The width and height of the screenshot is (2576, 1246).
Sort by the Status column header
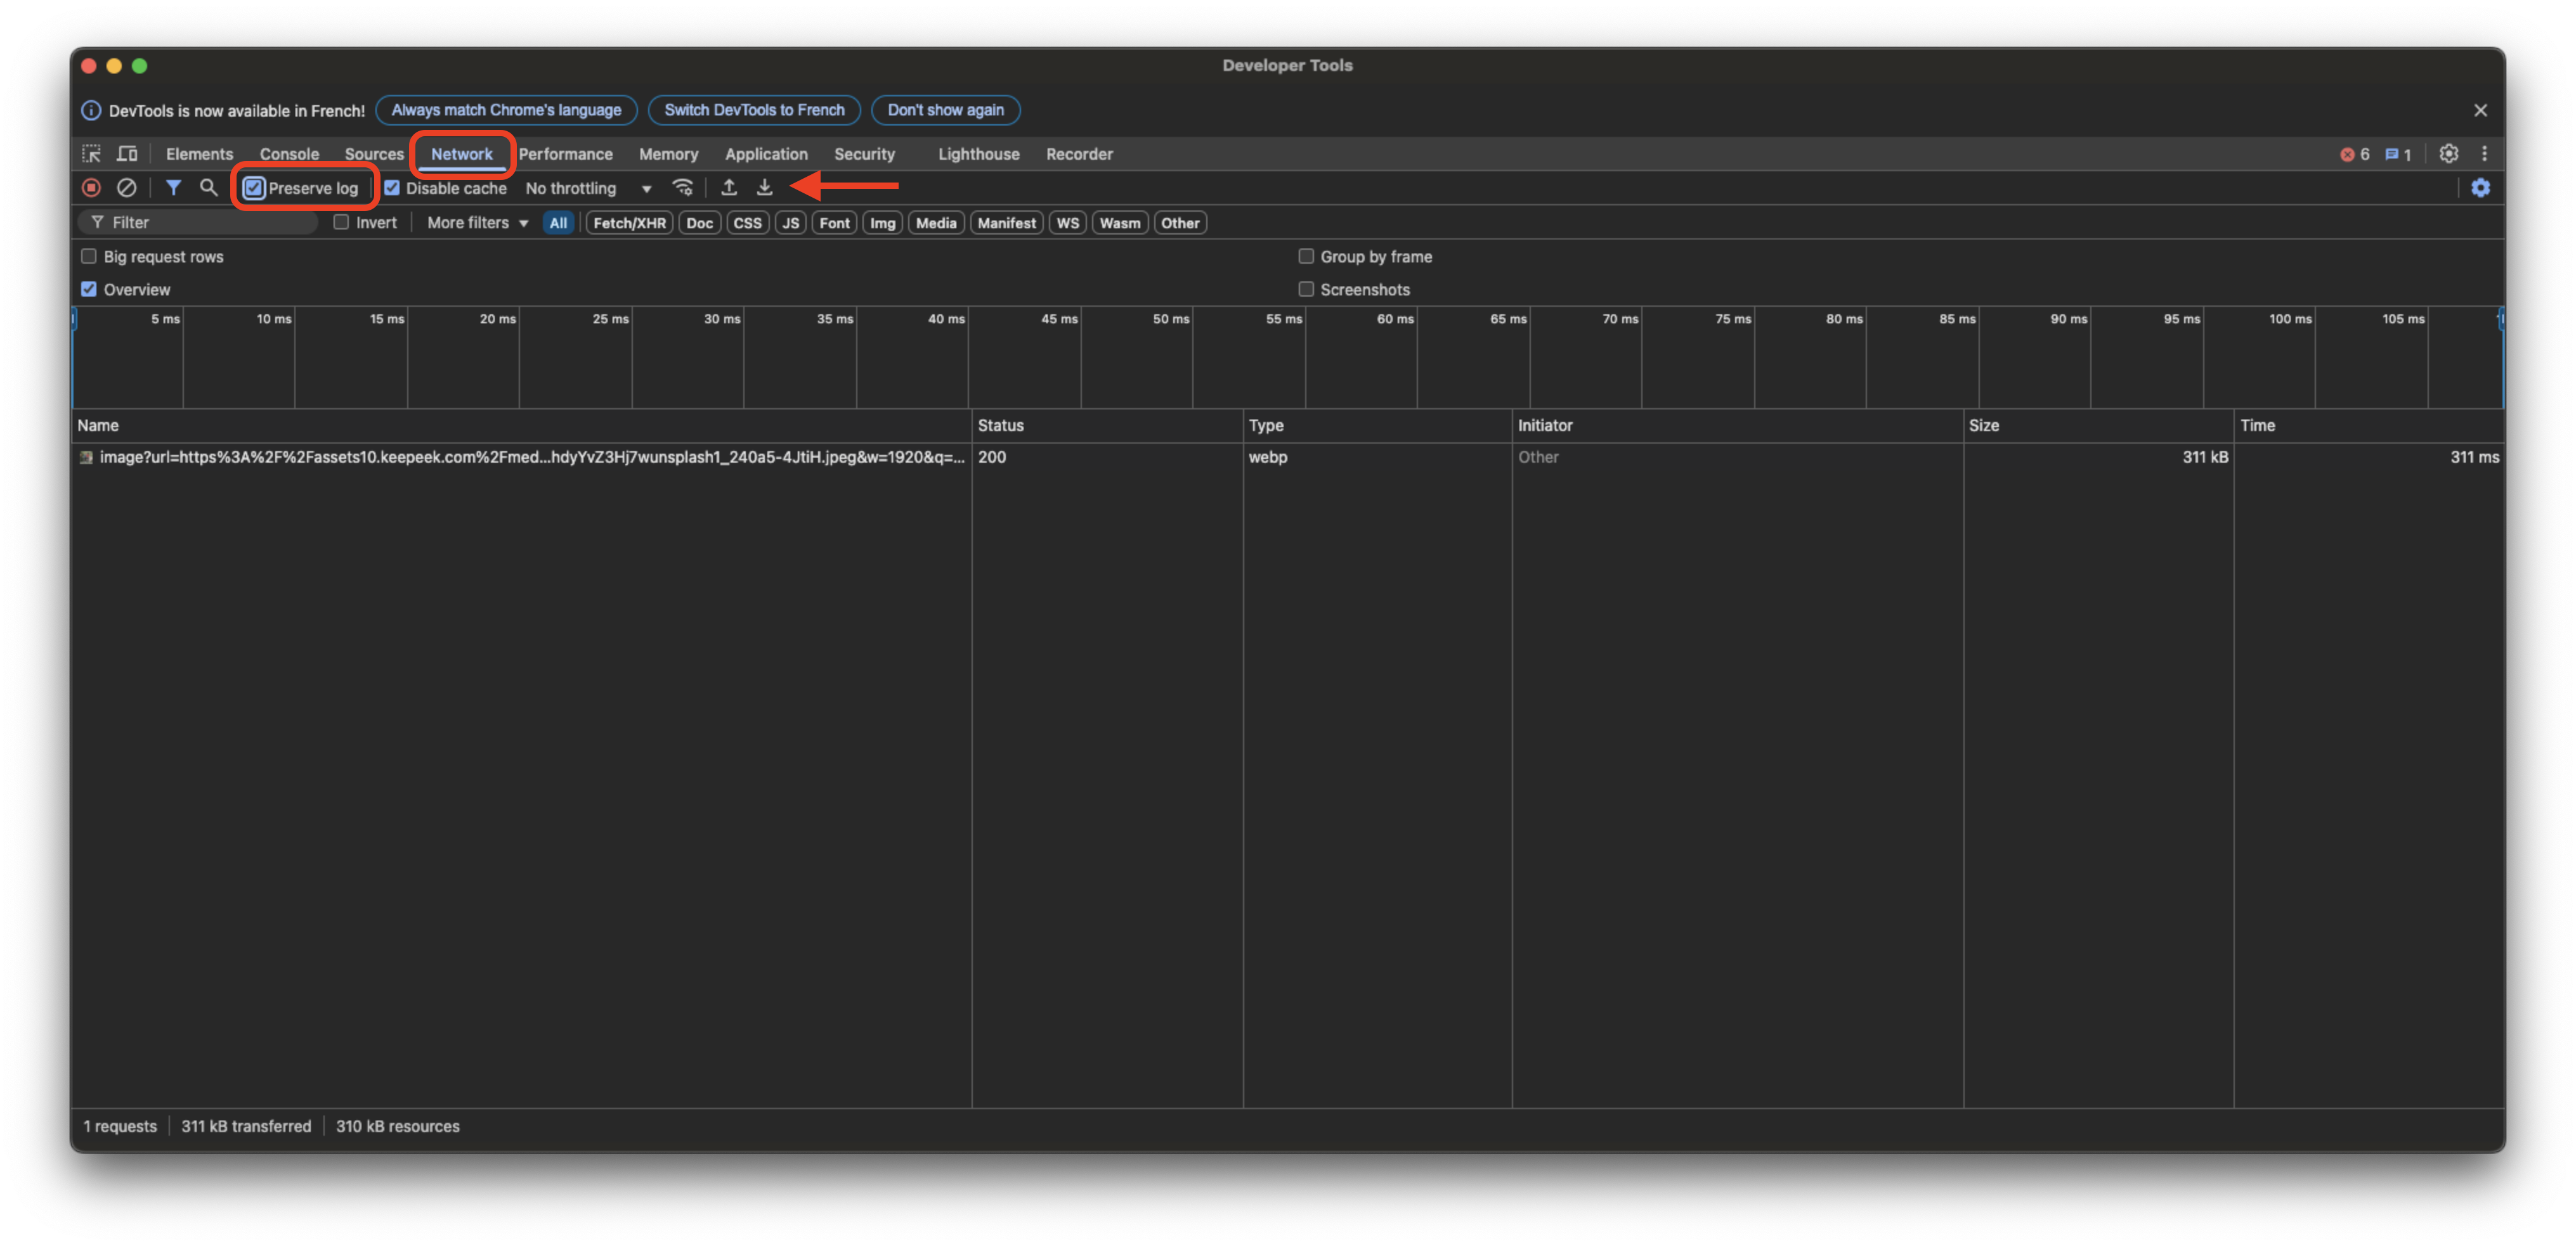[x=1107, y=426]
